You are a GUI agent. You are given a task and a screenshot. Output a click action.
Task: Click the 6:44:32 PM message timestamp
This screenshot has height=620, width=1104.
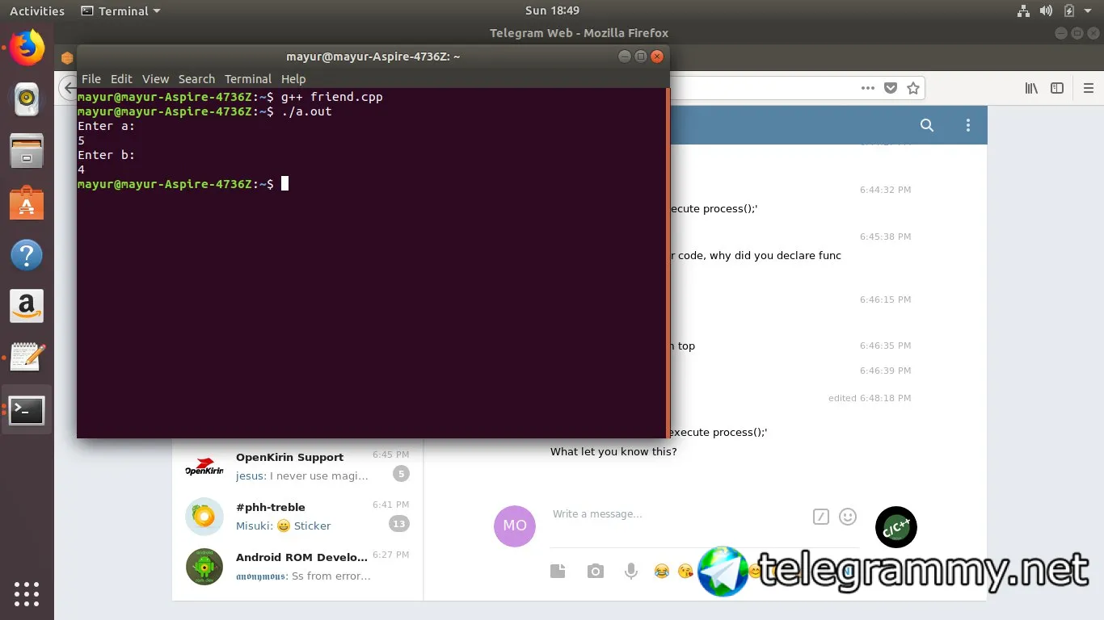(885, 190)
